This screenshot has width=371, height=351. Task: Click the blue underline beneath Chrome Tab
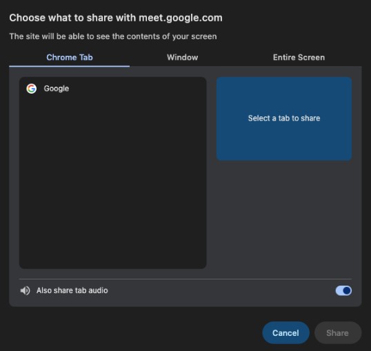[70, 66]
